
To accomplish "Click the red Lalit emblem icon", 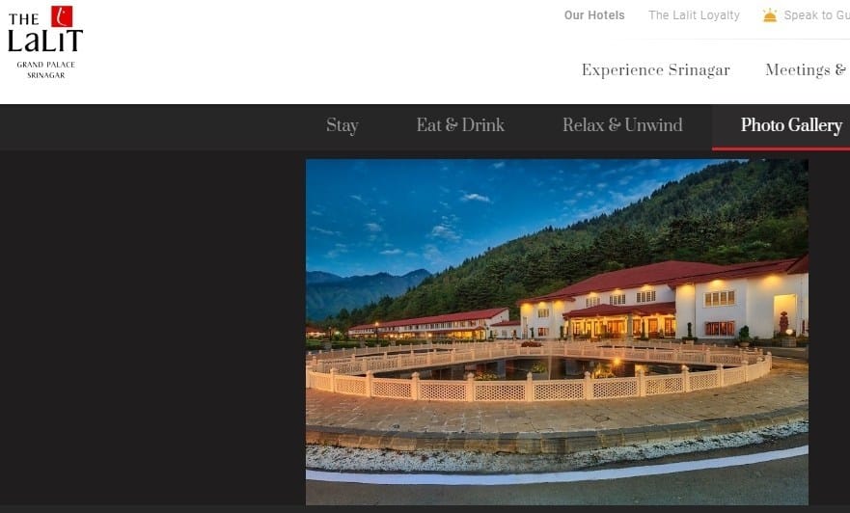I will 62,16.
